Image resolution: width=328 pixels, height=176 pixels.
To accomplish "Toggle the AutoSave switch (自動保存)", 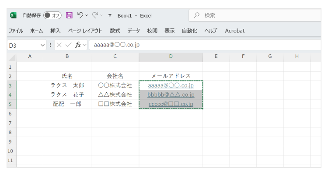I will click(x=52, y=15).
